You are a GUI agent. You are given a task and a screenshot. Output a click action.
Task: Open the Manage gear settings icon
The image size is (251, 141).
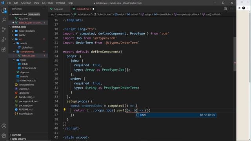point(4,136)
